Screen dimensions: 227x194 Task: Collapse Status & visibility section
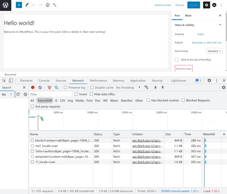click(220, 25)
